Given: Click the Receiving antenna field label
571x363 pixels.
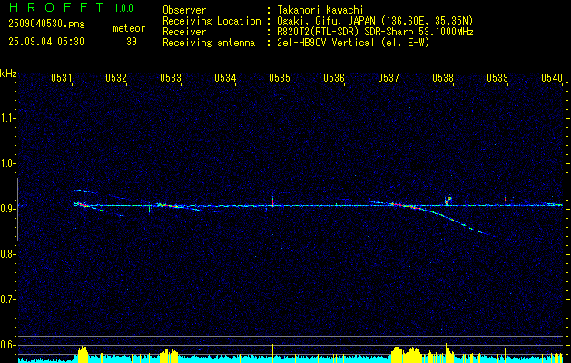Looking at the screenshot, I should coord(209,43).
